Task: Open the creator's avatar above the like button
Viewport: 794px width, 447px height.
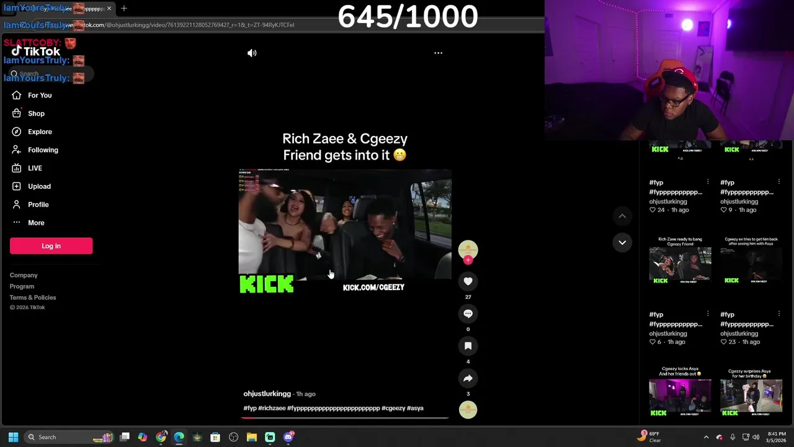Action: coord(468,250)
